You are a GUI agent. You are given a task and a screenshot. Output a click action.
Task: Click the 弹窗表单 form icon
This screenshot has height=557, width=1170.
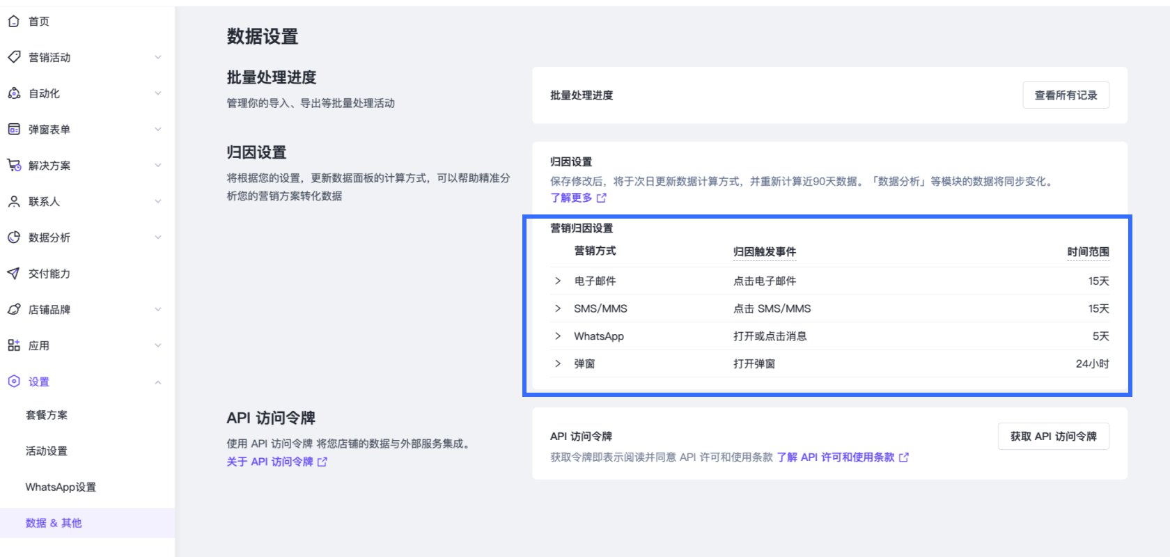13,129
